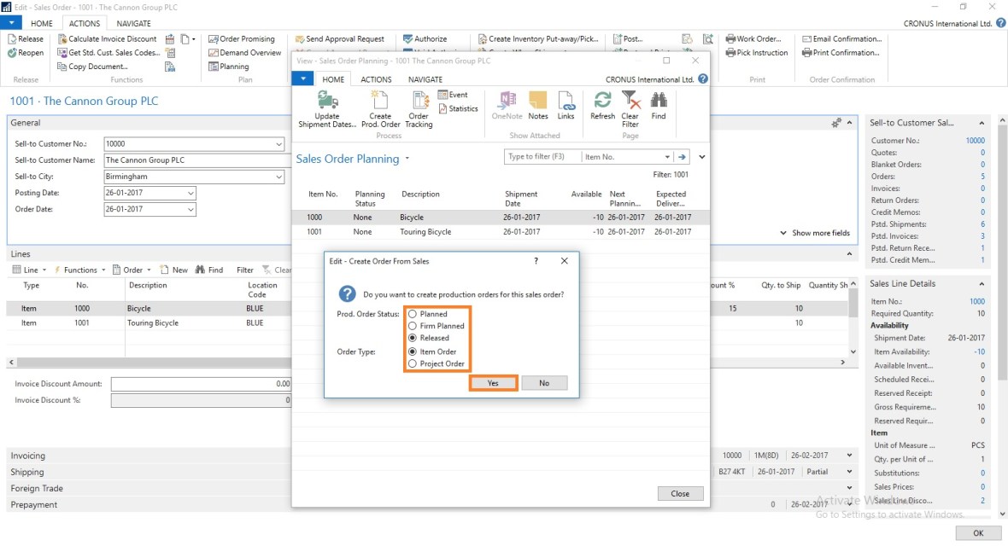Click Create Prod. Order icon
Screen dimensions: 1008x546
[x=380, y=102]
